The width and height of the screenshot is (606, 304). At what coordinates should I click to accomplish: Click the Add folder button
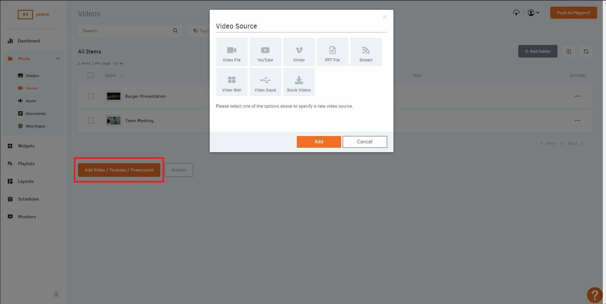tap(538, 51)
